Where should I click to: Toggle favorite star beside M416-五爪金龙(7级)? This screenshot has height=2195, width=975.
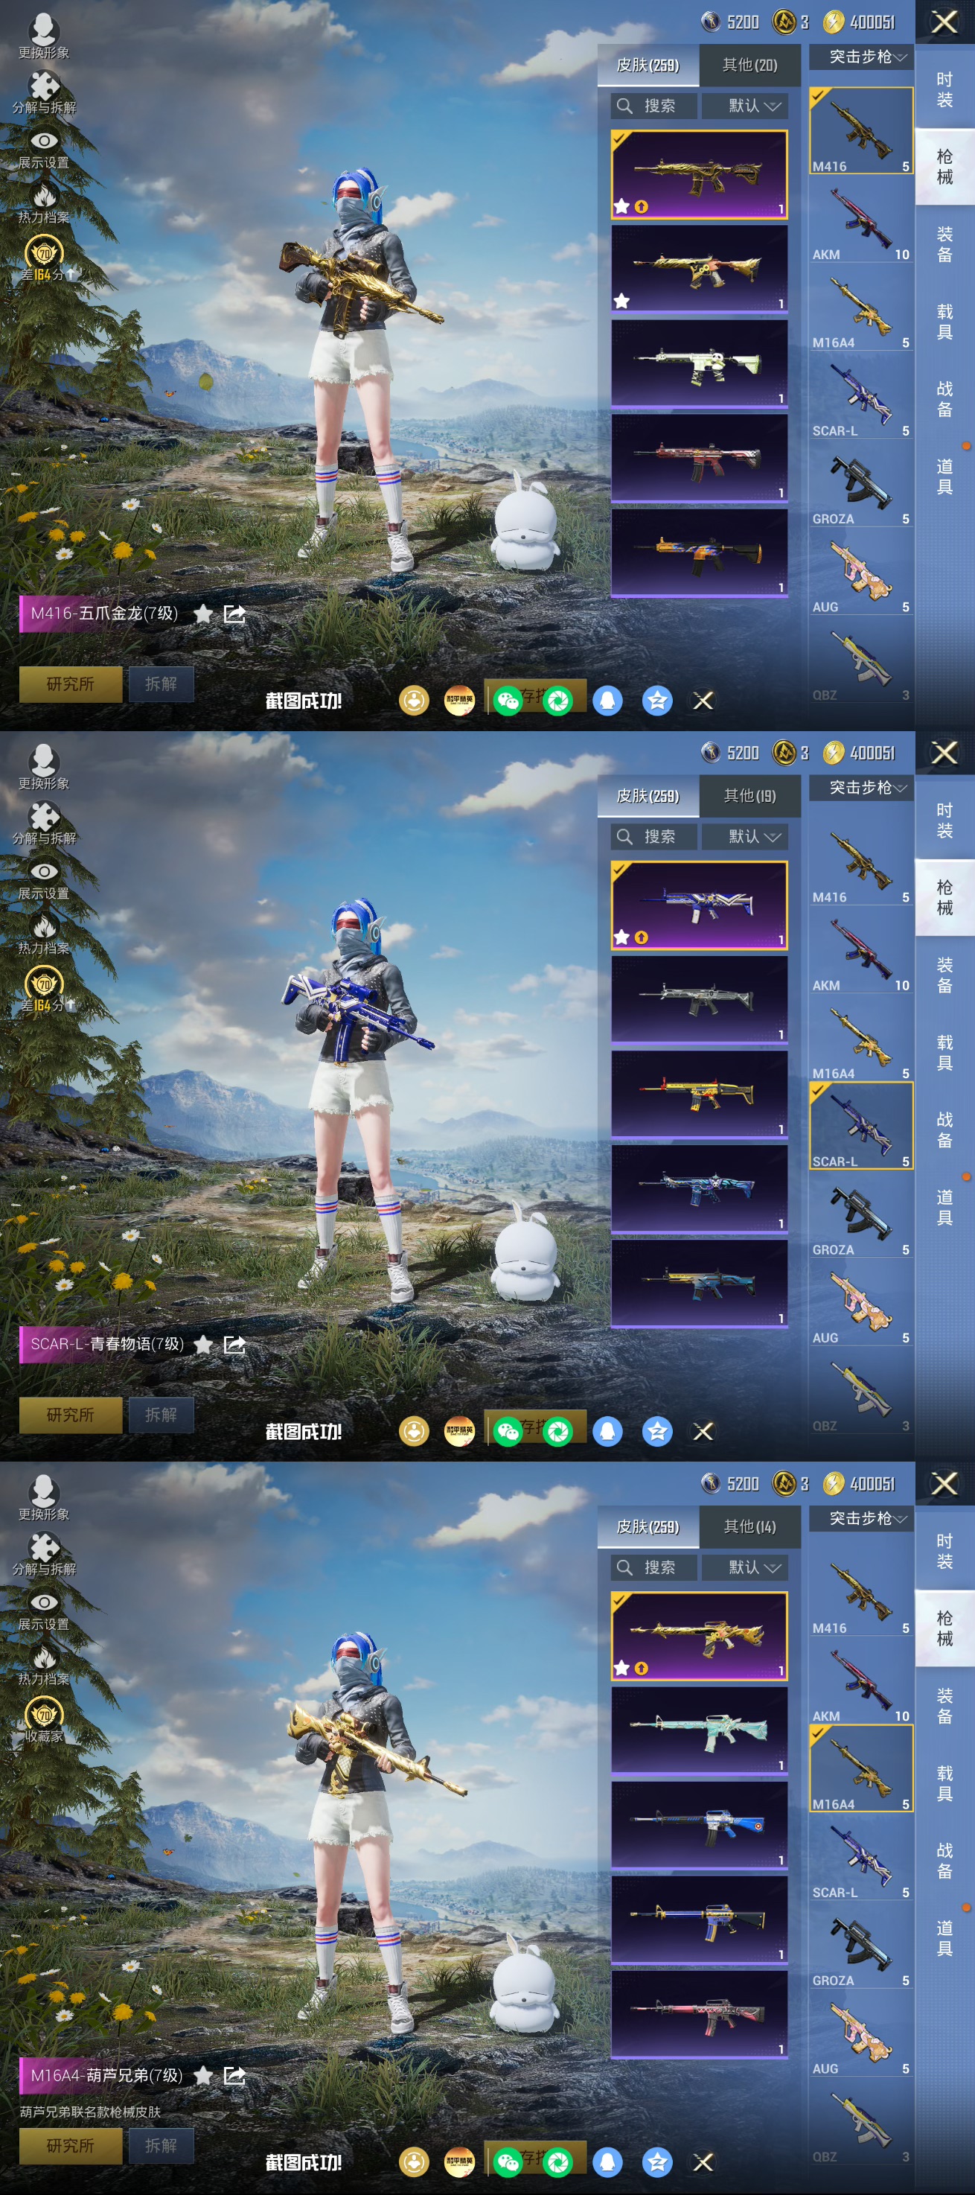[202, 614]
